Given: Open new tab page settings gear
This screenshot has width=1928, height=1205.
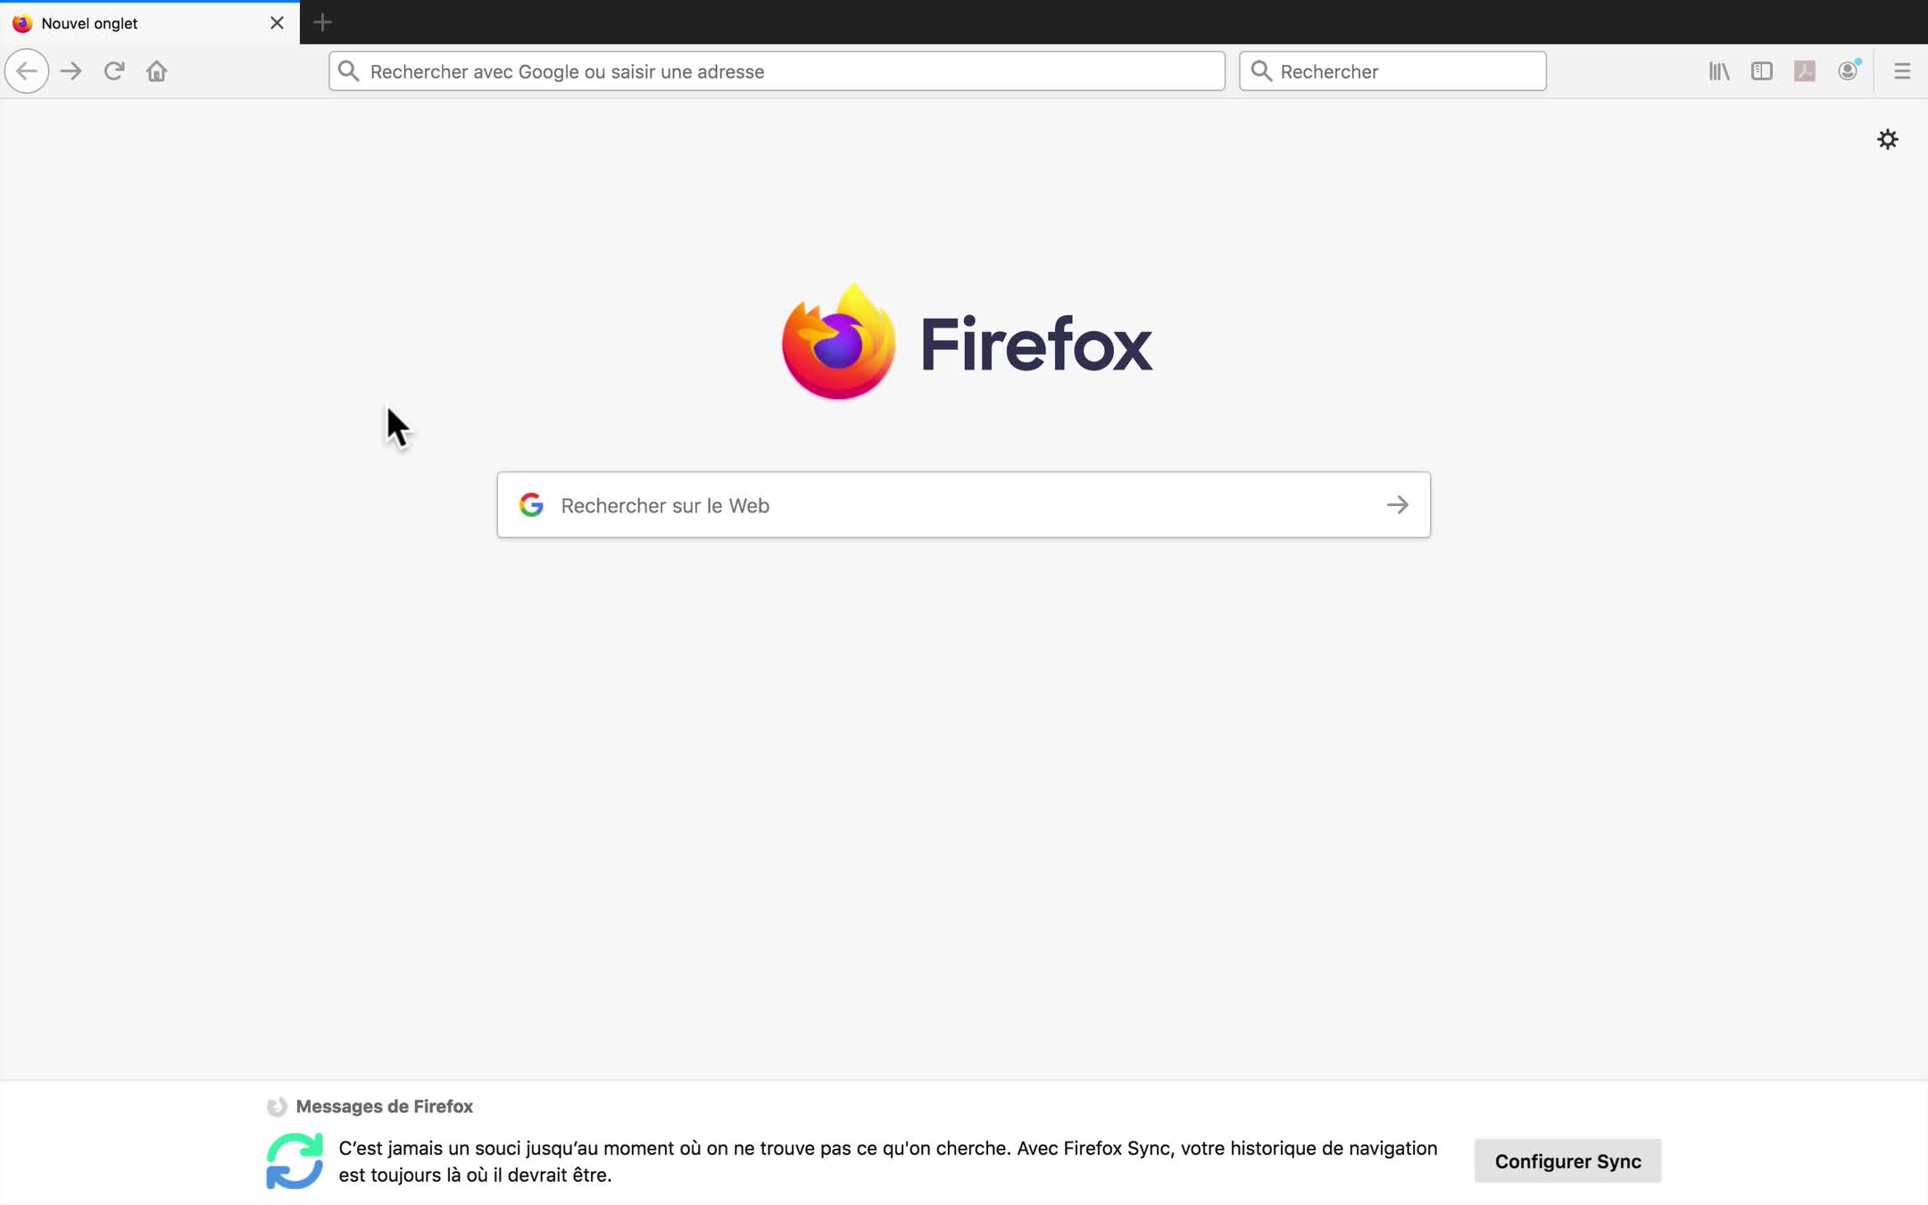Looking at the screenshot, I should coord(1888,139).
